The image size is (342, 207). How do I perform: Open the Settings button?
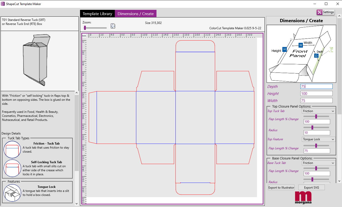pyautogui.click(x=326, y=12)
